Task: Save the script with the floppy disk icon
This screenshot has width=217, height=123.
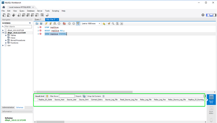Action: 41,23
